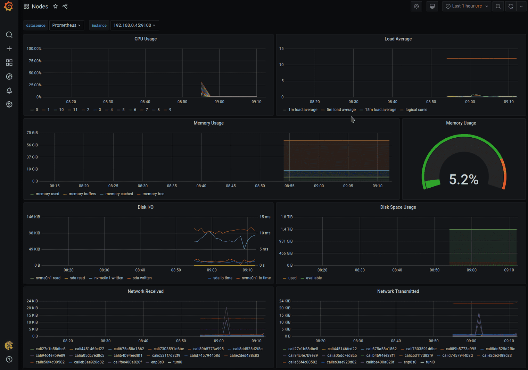Expand the refresh interval dropdown
Screen dimensions: 528x370
[x=521, y=6]
